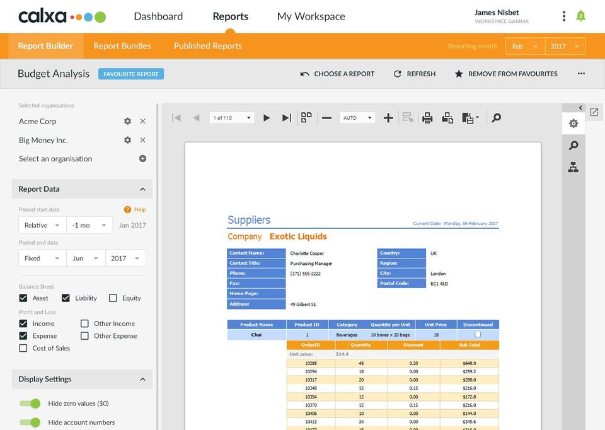
Task: Print the current page icon
Action: (447, 118)
